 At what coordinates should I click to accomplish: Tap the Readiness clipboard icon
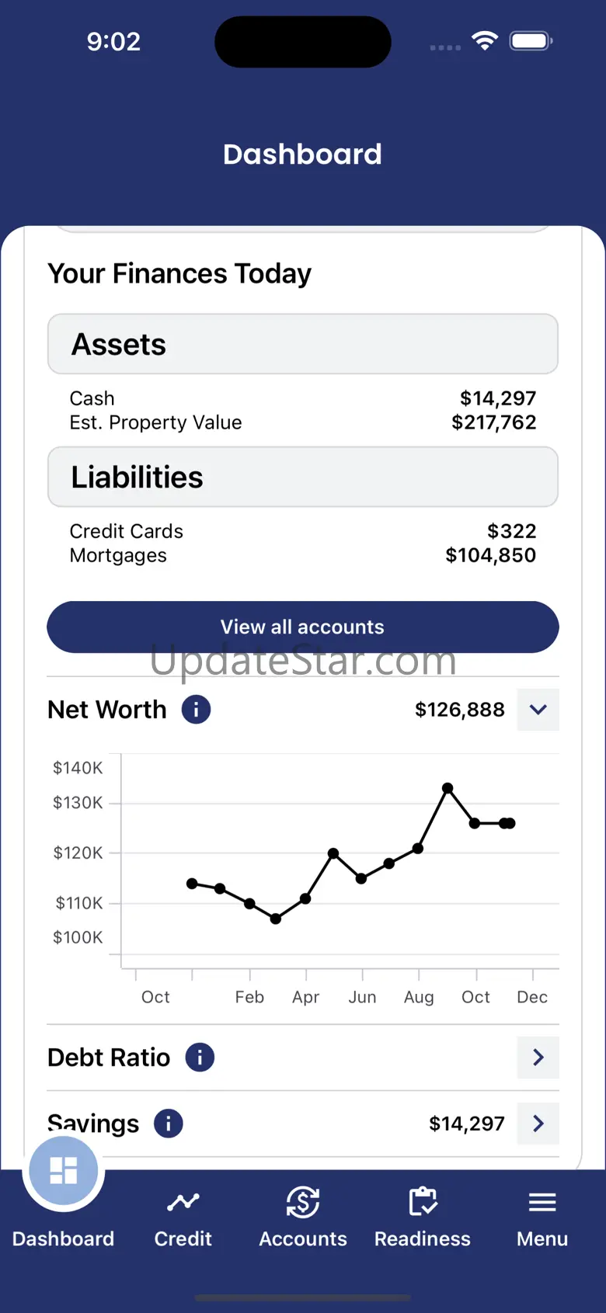pos(423,1203)
